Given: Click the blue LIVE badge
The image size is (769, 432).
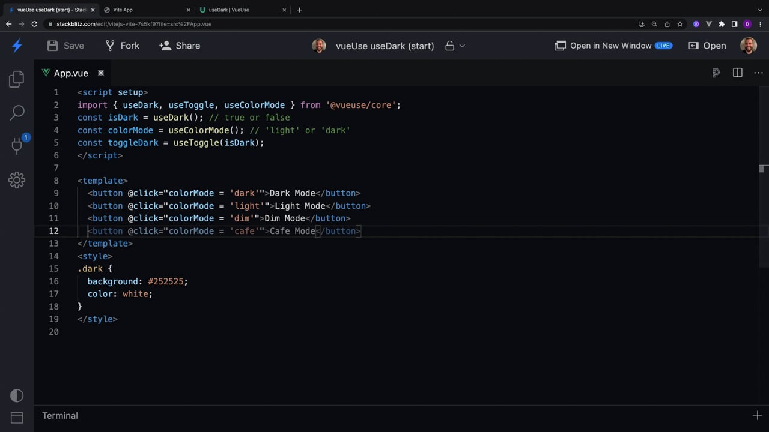Looking at the screenshot, I should coord(663,46).
